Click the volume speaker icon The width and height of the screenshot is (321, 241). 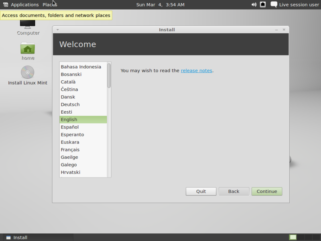[x=254, y=4]
